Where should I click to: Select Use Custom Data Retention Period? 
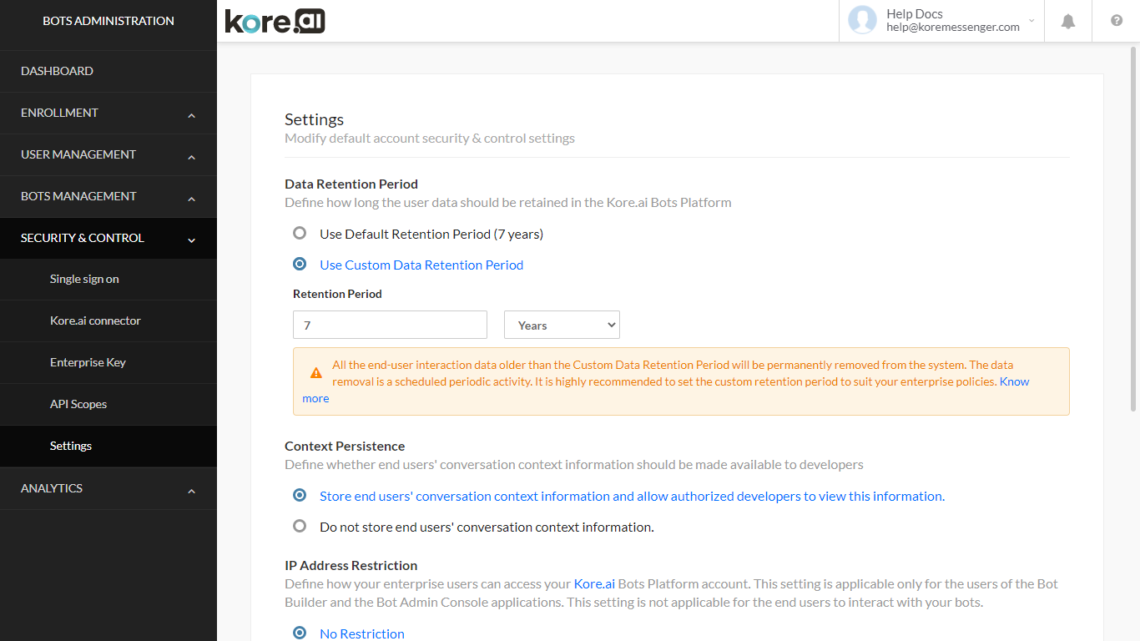300,264
